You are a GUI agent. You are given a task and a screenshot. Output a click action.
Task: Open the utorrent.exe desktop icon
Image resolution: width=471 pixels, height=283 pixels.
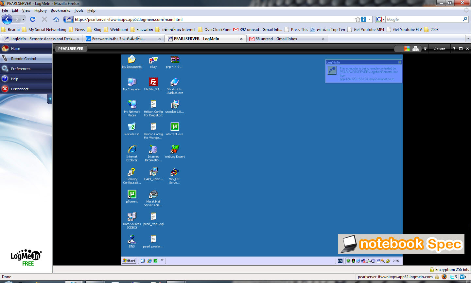coord(175,127)
